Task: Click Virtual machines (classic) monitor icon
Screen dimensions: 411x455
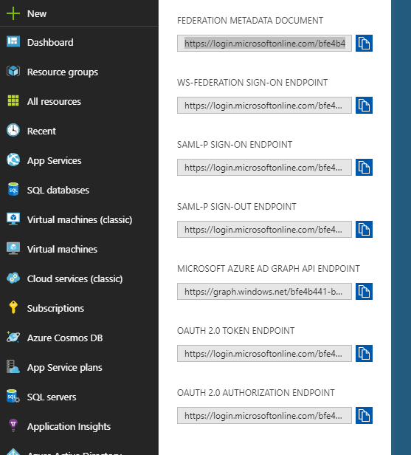Action: click(13, 219)
